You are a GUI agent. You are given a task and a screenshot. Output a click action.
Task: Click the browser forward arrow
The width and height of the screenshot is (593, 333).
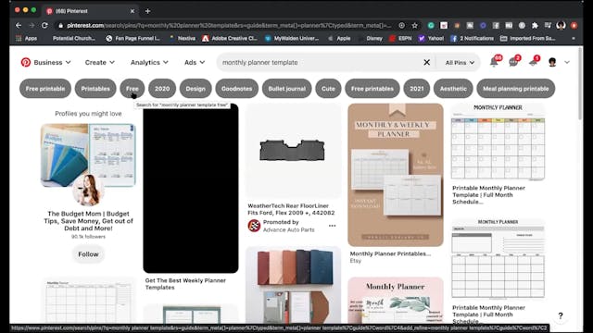click(32, 25)
